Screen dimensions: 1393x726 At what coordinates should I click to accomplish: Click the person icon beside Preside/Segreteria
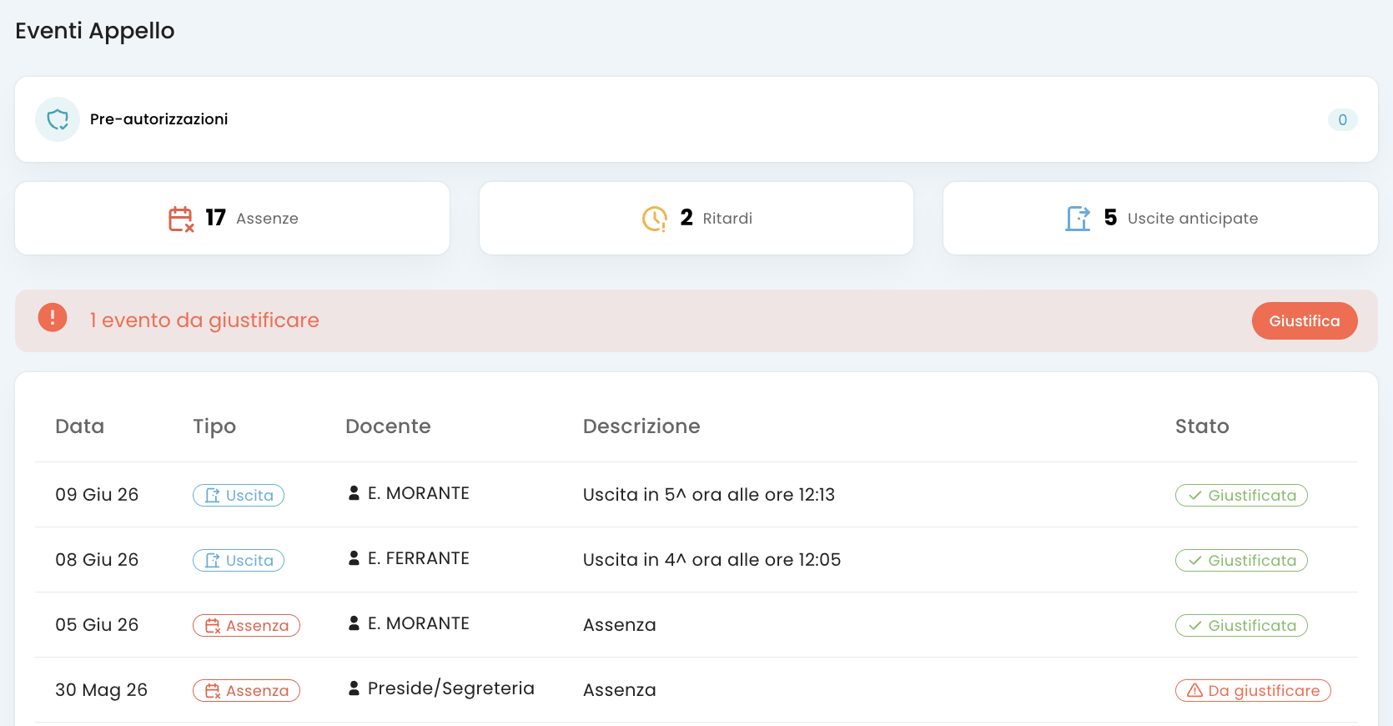[x=354, y=688]
